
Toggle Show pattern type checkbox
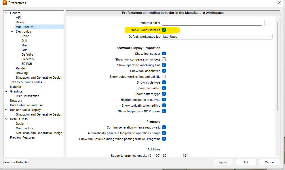(x=164, y=94)
